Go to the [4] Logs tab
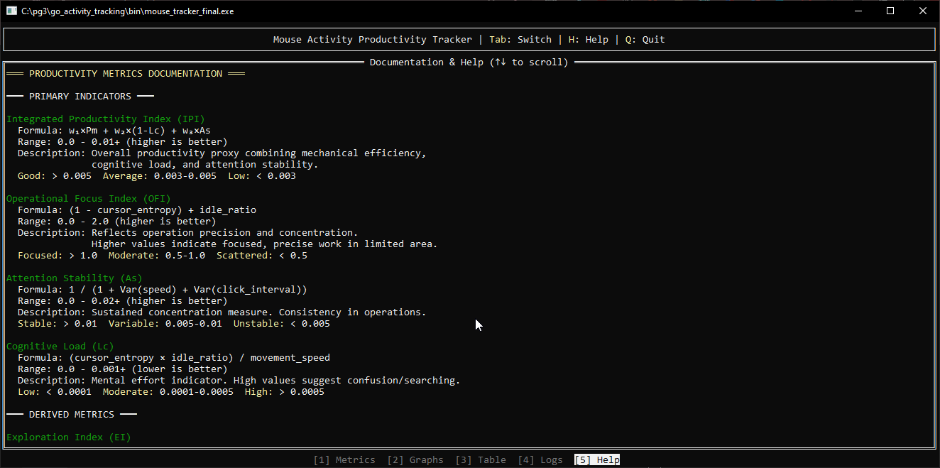 coord(540,459)
